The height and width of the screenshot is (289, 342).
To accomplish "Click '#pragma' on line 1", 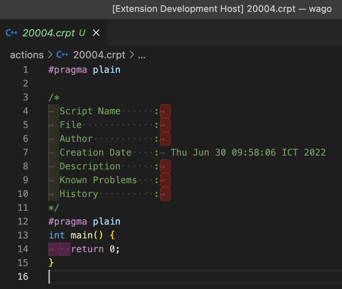I will click(x=68, y=70).
